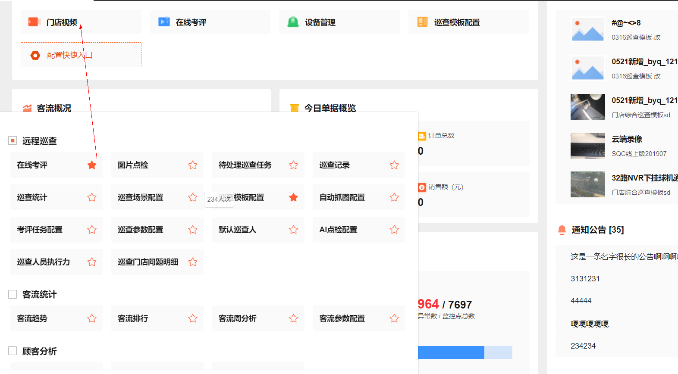The height and width of the screenshot is (374, 678).
Task: Favorite 待处理巡查任务 with its star
Action: pos(294,165)
